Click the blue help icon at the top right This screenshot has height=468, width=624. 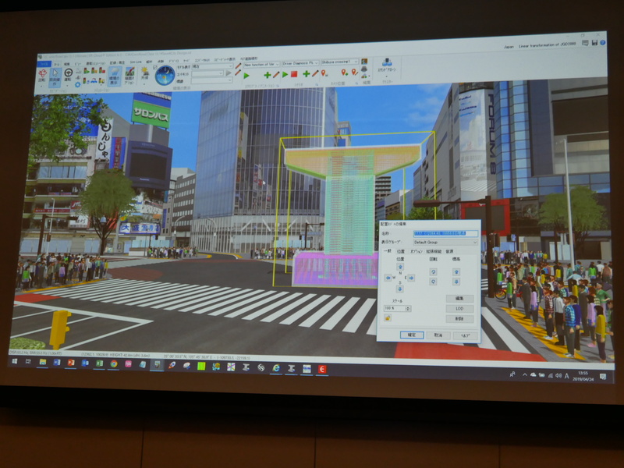pos(602,43)
